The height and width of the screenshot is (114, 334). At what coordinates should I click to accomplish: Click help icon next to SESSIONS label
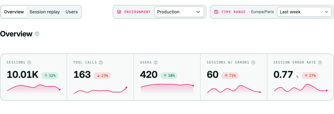[29, 62]
